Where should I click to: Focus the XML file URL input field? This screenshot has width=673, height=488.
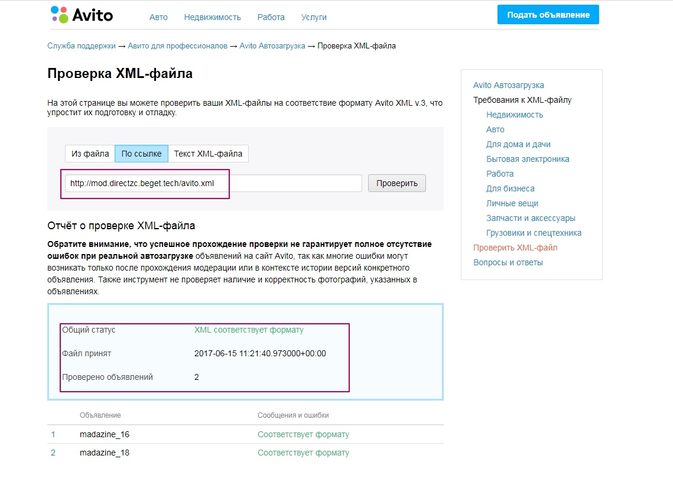click(x=213, y=183)
